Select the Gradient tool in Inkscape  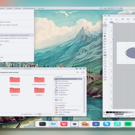(105, 53)
